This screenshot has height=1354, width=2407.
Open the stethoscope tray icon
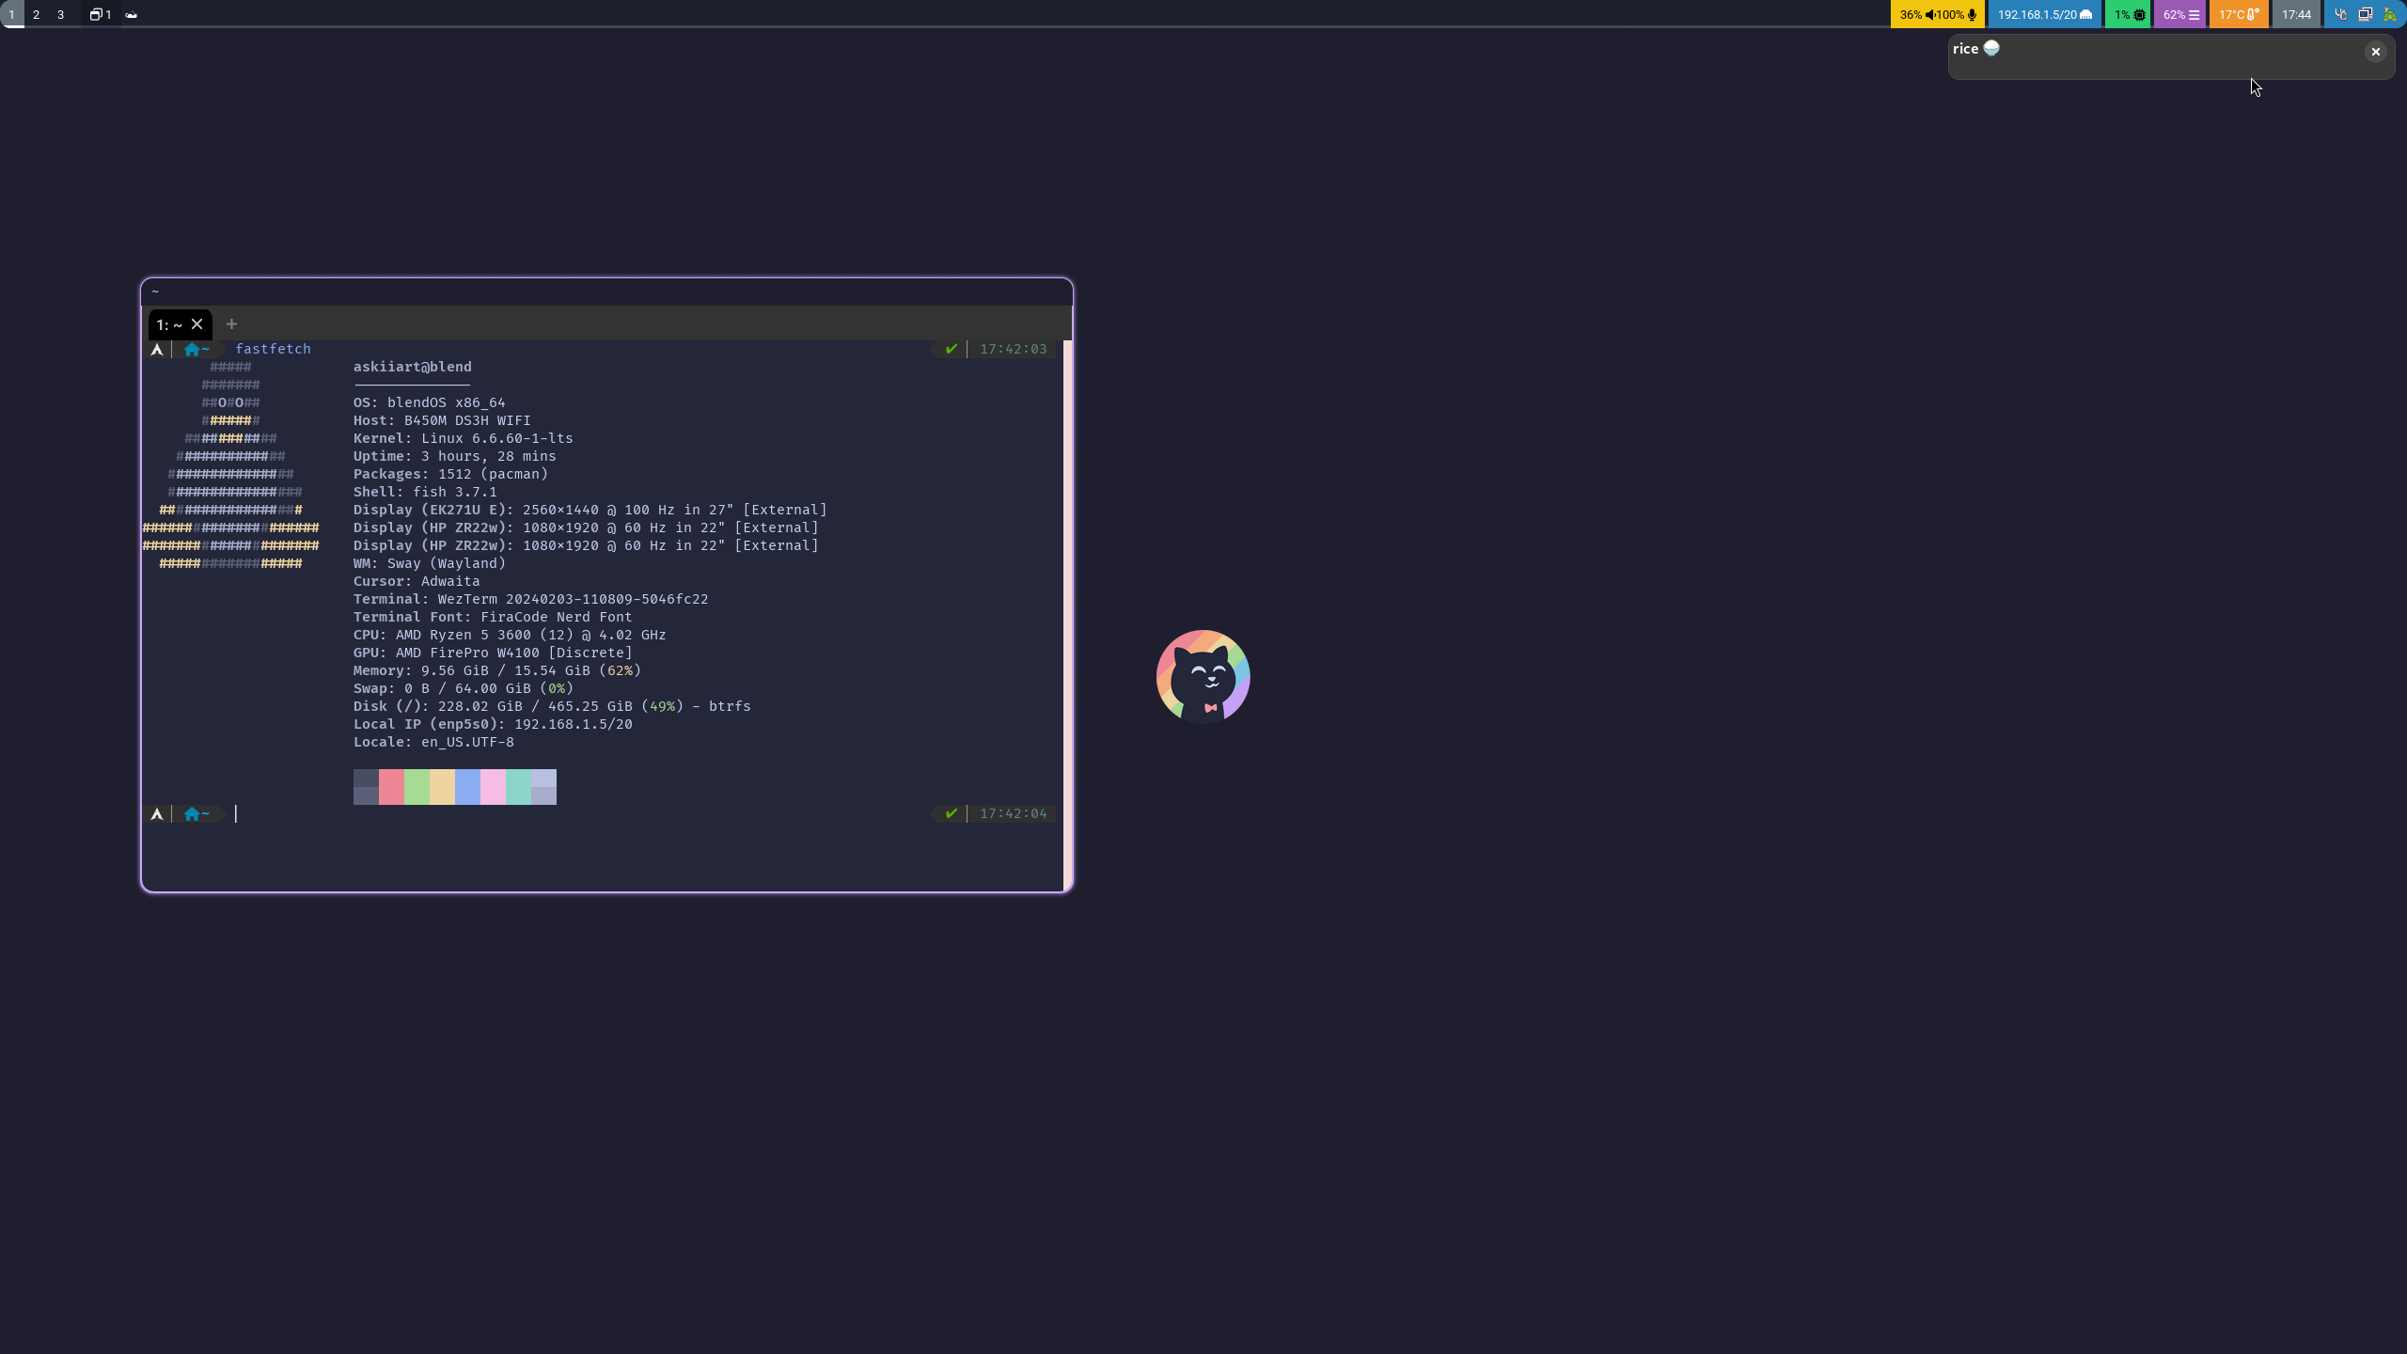click(x=2341, y=14)
